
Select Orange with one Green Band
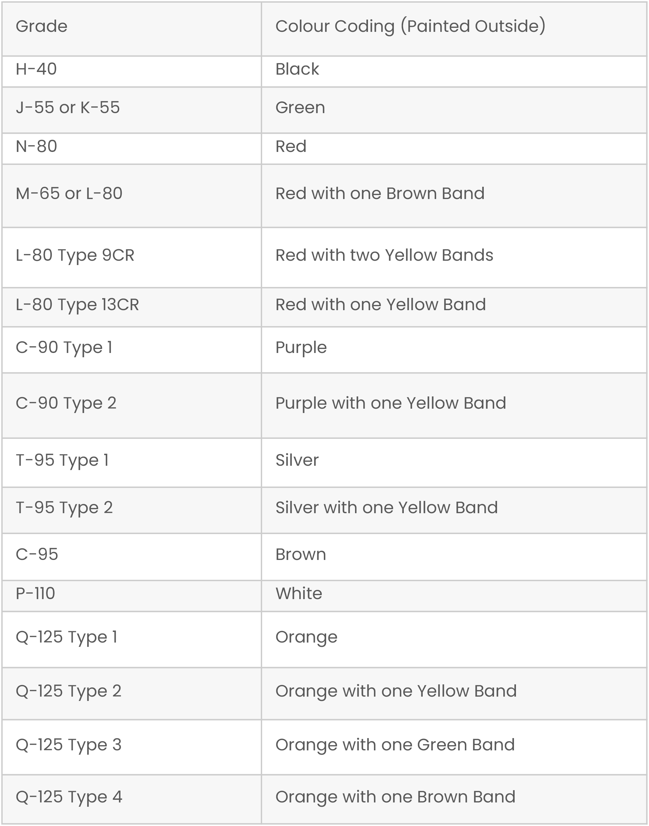coord(395,745)
